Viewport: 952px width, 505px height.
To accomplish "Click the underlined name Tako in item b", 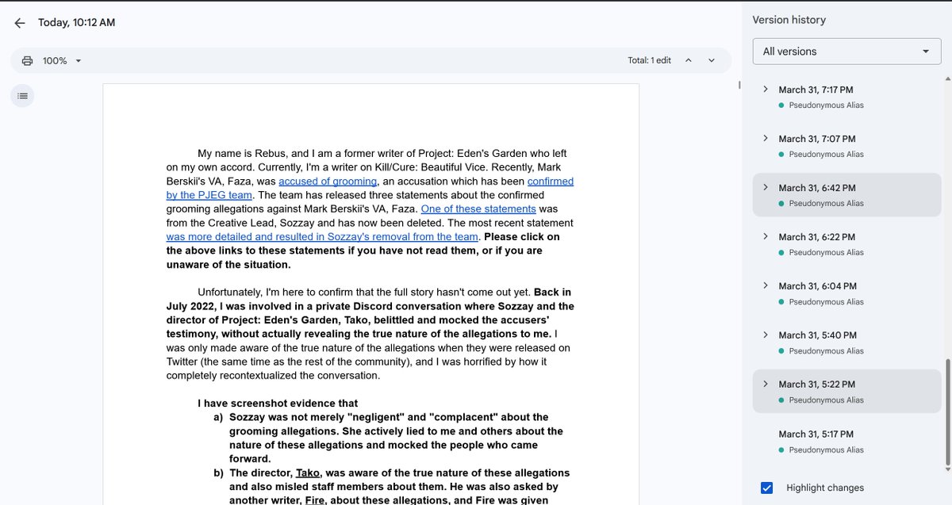I will pyautogui.click(x=308, y=473).
